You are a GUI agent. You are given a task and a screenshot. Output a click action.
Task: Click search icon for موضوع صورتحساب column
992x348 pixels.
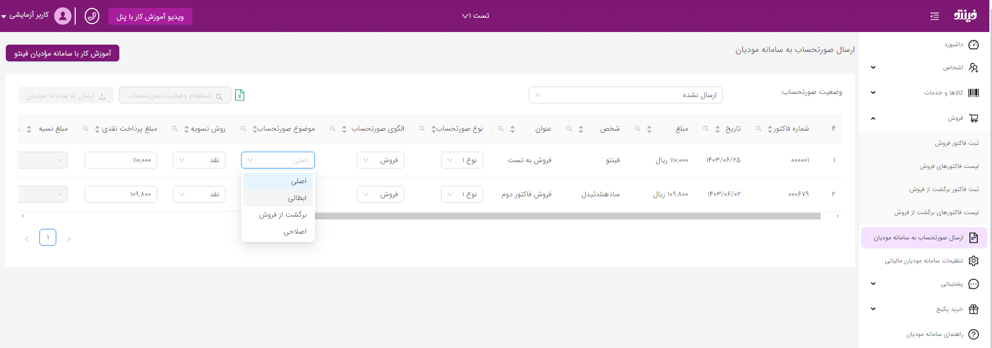[x=243, y=129]
